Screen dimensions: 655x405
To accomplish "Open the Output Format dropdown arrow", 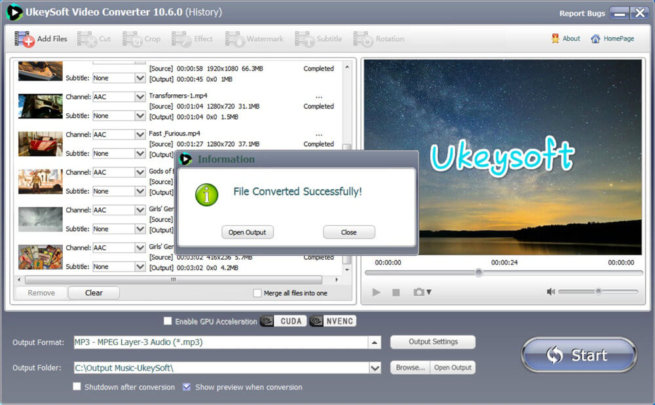I will (x=374, y=342).
